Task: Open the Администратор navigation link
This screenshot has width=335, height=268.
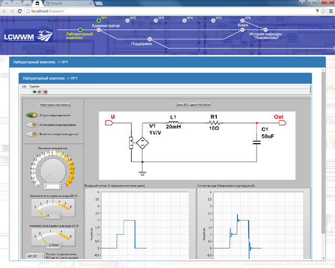Action: tap(106, 26)
